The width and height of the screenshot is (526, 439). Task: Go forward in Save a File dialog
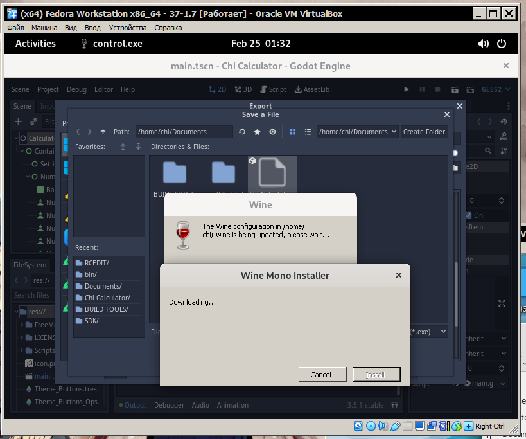(x=89, y=132)
